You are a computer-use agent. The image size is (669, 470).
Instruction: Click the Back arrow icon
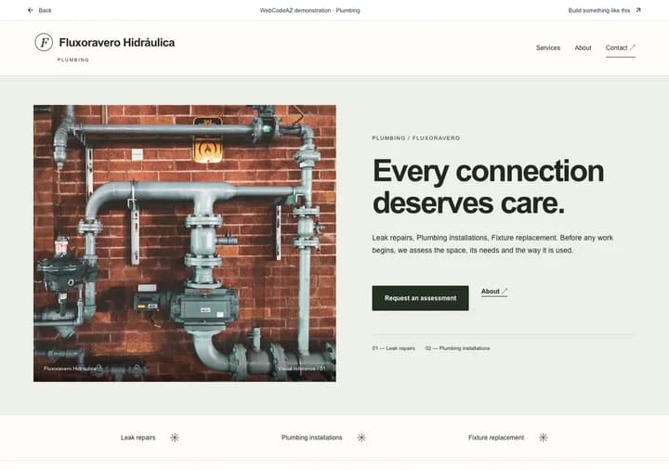pyautogui.click(x=31, y=10)
